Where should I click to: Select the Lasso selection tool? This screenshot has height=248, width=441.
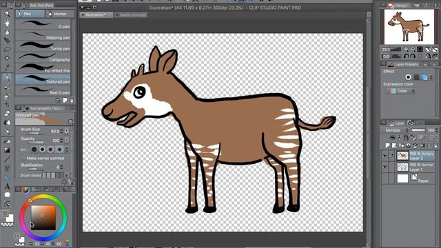point(8,50)
